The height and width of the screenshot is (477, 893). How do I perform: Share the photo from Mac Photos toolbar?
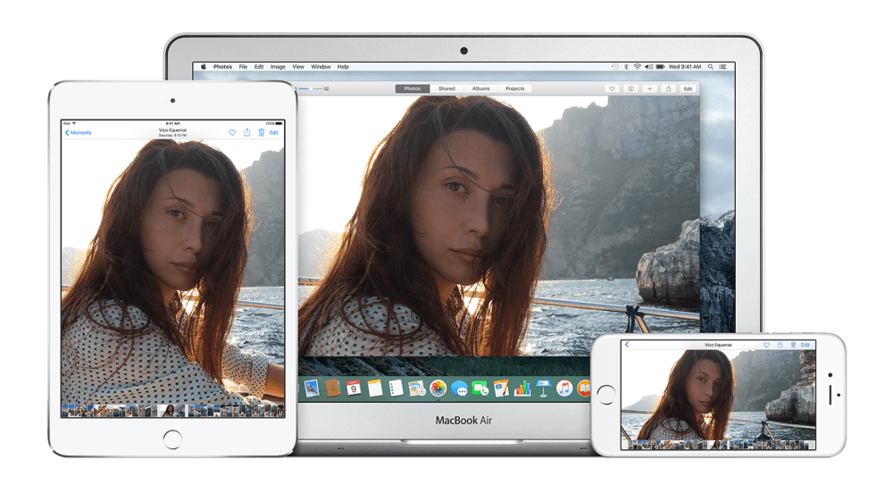(x=668, y=89)
